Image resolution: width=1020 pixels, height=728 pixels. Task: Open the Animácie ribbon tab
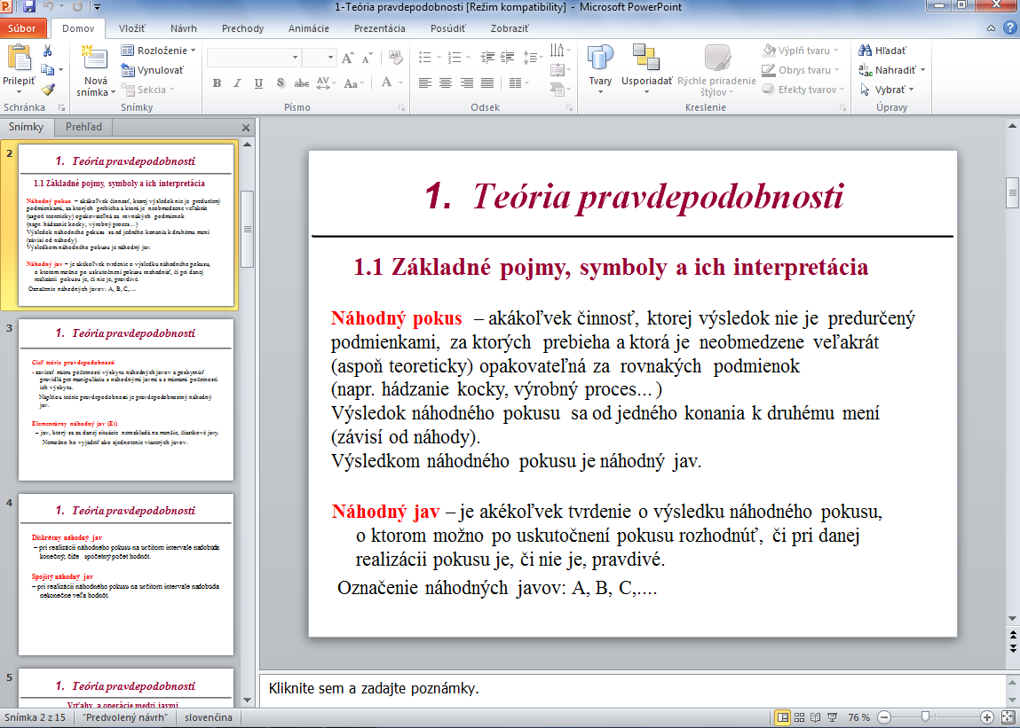(308, 28)
